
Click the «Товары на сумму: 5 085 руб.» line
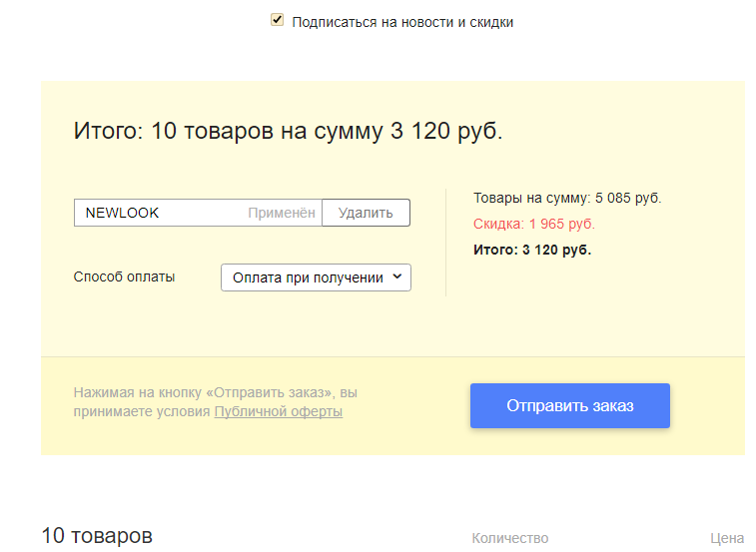coord(566,198)
